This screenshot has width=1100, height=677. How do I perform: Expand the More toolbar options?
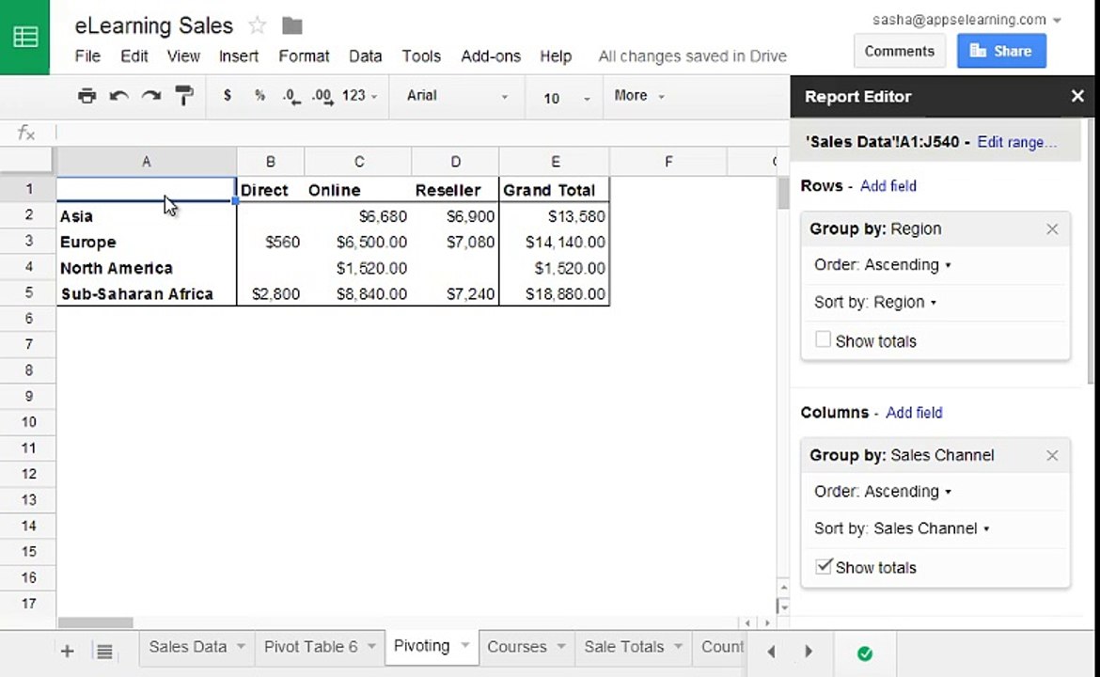(x=638, y=95)
